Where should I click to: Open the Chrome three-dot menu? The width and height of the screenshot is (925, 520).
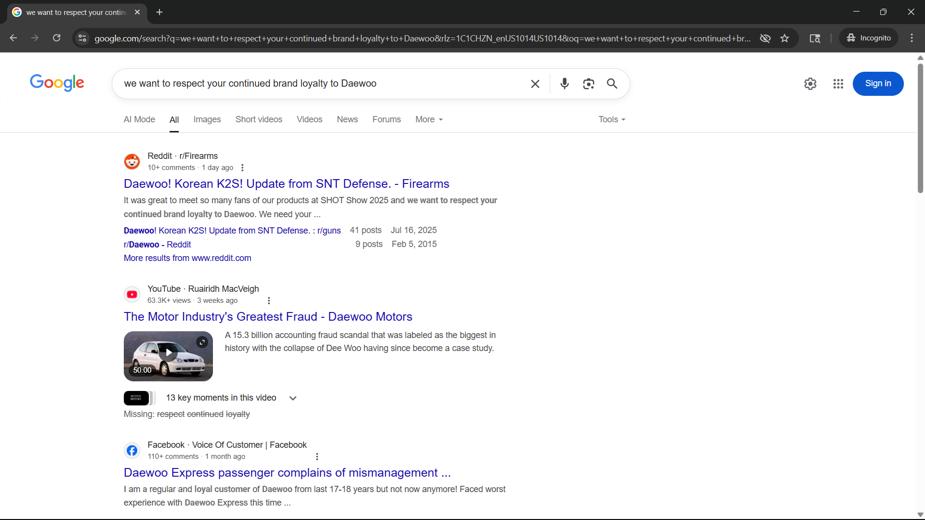912,38
